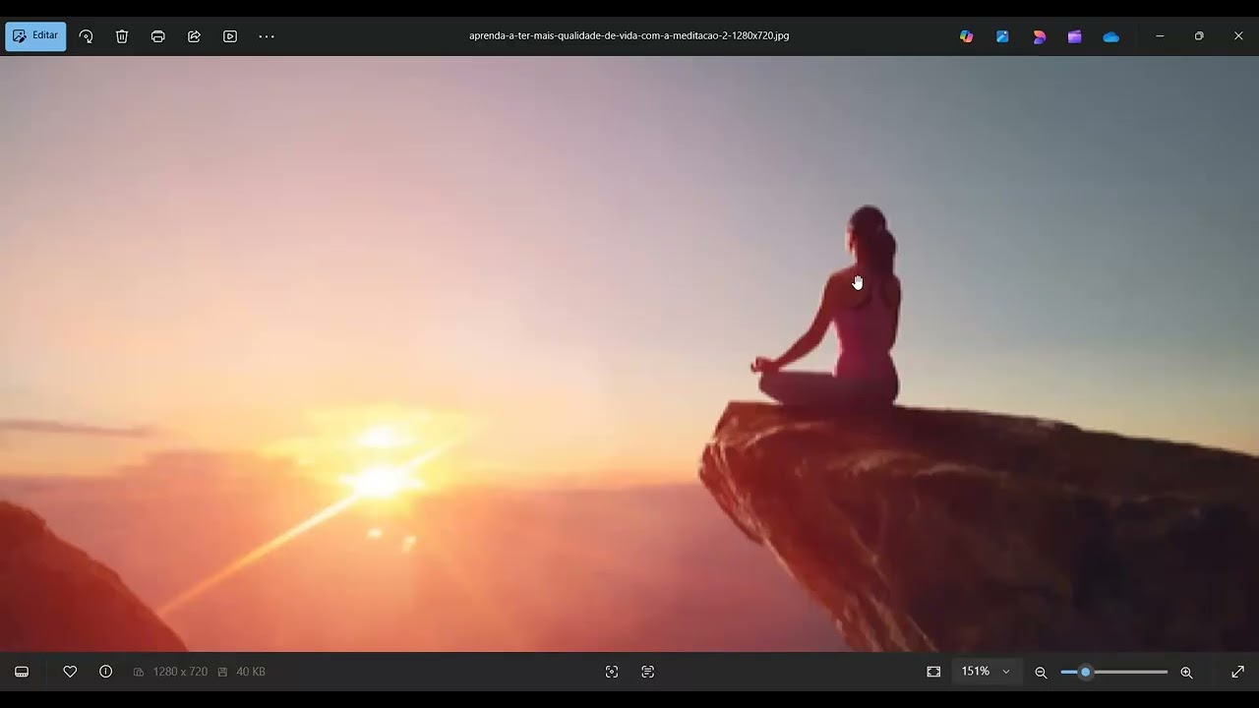The image size is (1259, 708).
Task: Zoom in with the plus magnifier icon
Action: coord(1186,673)
